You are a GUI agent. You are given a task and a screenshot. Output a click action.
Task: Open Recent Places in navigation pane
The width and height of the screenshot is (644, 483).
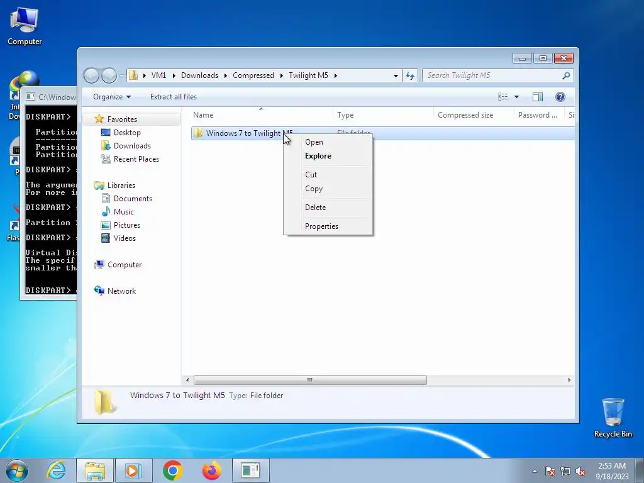136,159
